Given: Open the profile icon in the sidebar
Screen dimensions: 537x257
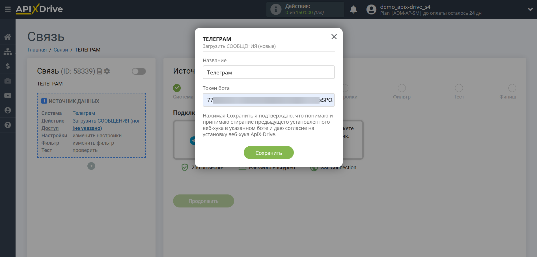Looking at the screenshot, I should [x=8, y=110].
